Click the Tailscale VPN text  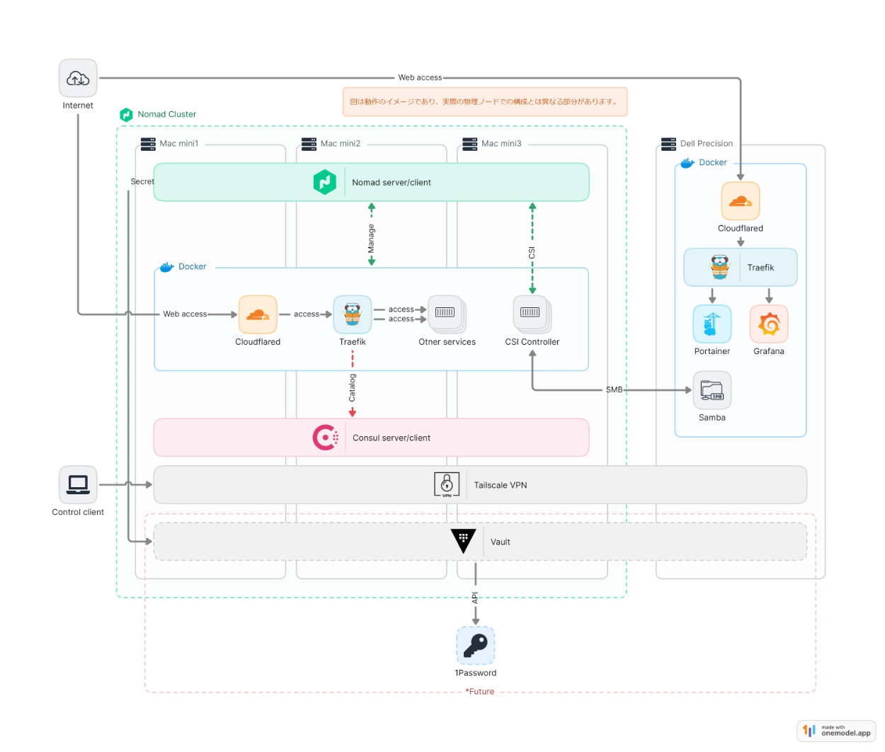click(501, 486)
